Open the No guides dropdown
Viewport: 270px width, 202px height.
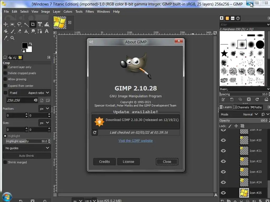point(27,148)
